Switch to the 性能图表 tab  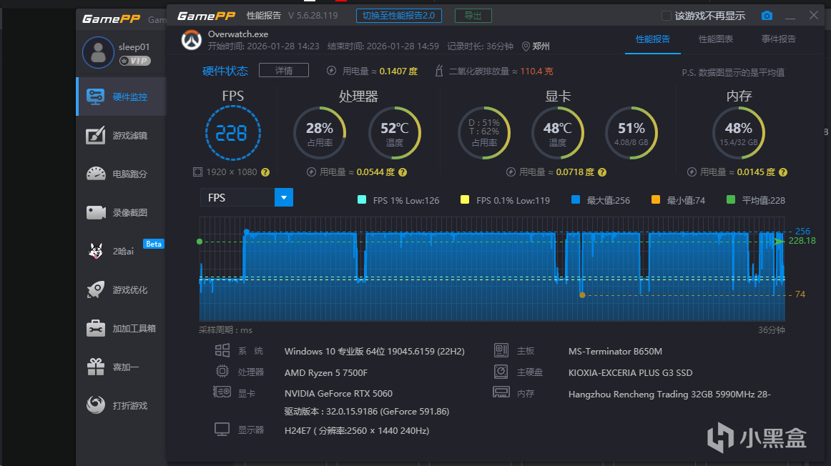pyautogui.click(x=716, y=39)
